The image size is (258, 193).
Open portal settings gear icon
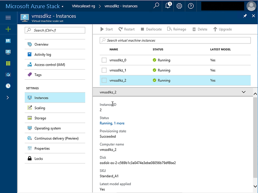point(179,6)
